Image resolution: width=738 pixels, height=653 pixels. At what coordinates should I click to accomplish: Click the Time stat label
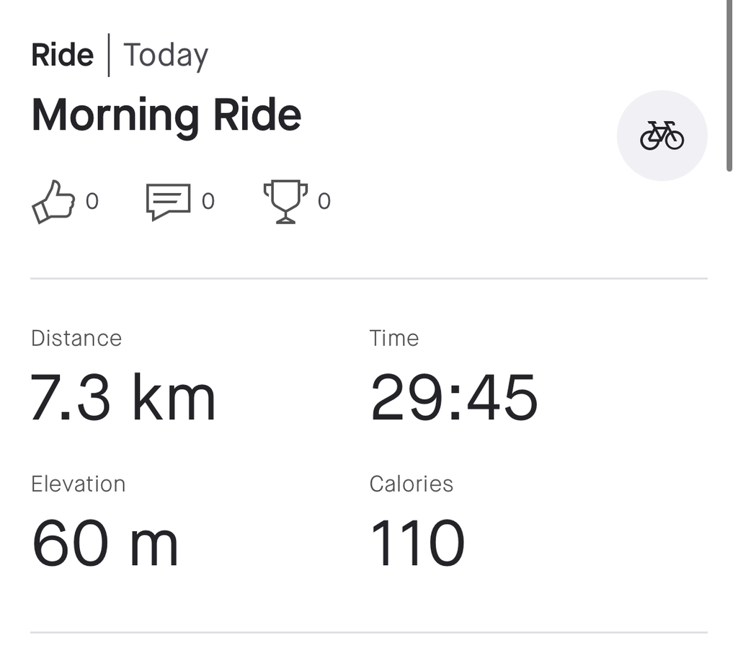(x=394, y=338)
